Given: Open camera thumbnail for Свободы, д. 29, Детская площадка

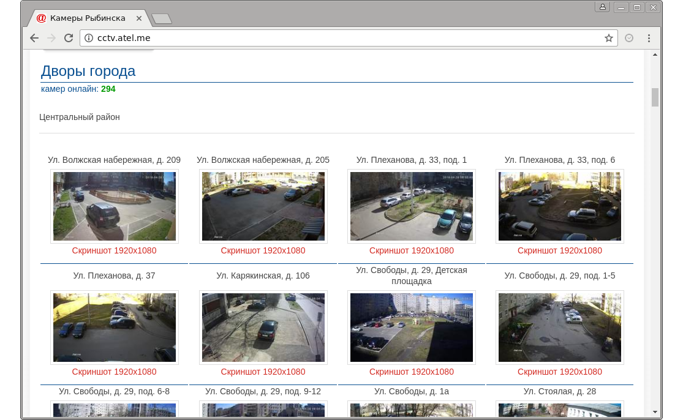Looking at the screenshot, I should click(412, 328).
